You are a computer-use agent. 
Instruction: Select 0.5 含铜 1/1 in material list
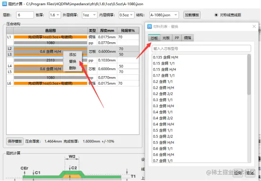[x=163, y=130]
